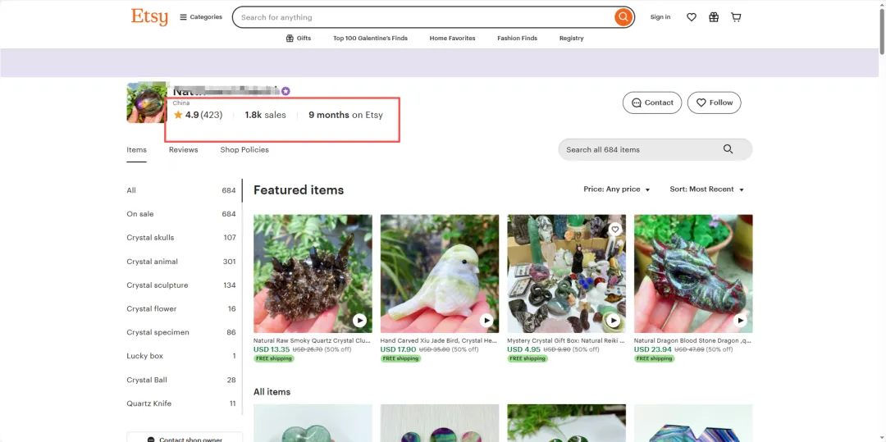Expand the Price: Any price dropdown
Viewport: 886px width, 442px height.
(617, 189)
